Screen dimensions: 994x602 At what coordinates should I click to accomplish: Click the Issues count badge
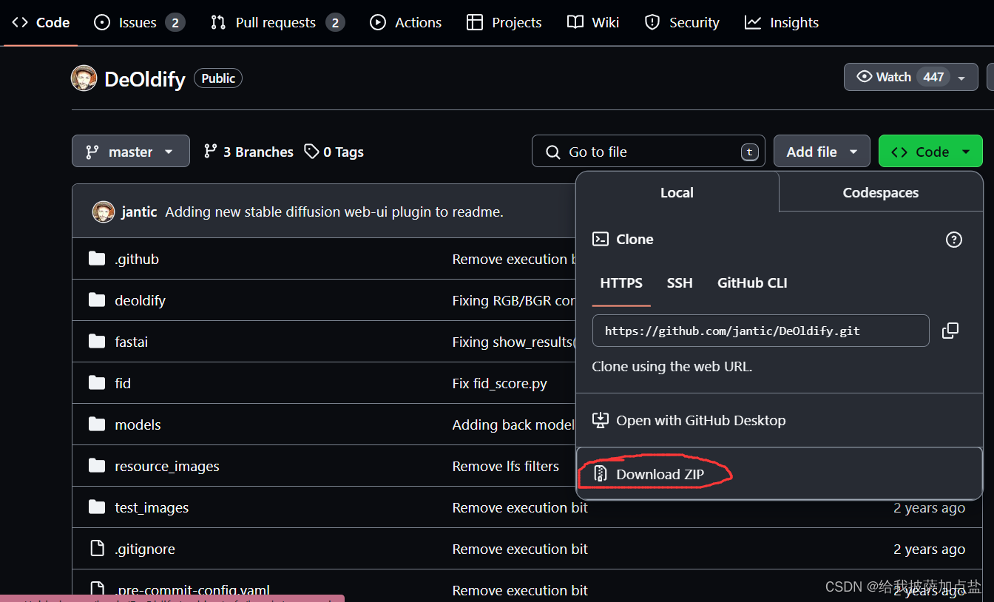point(175,23)
